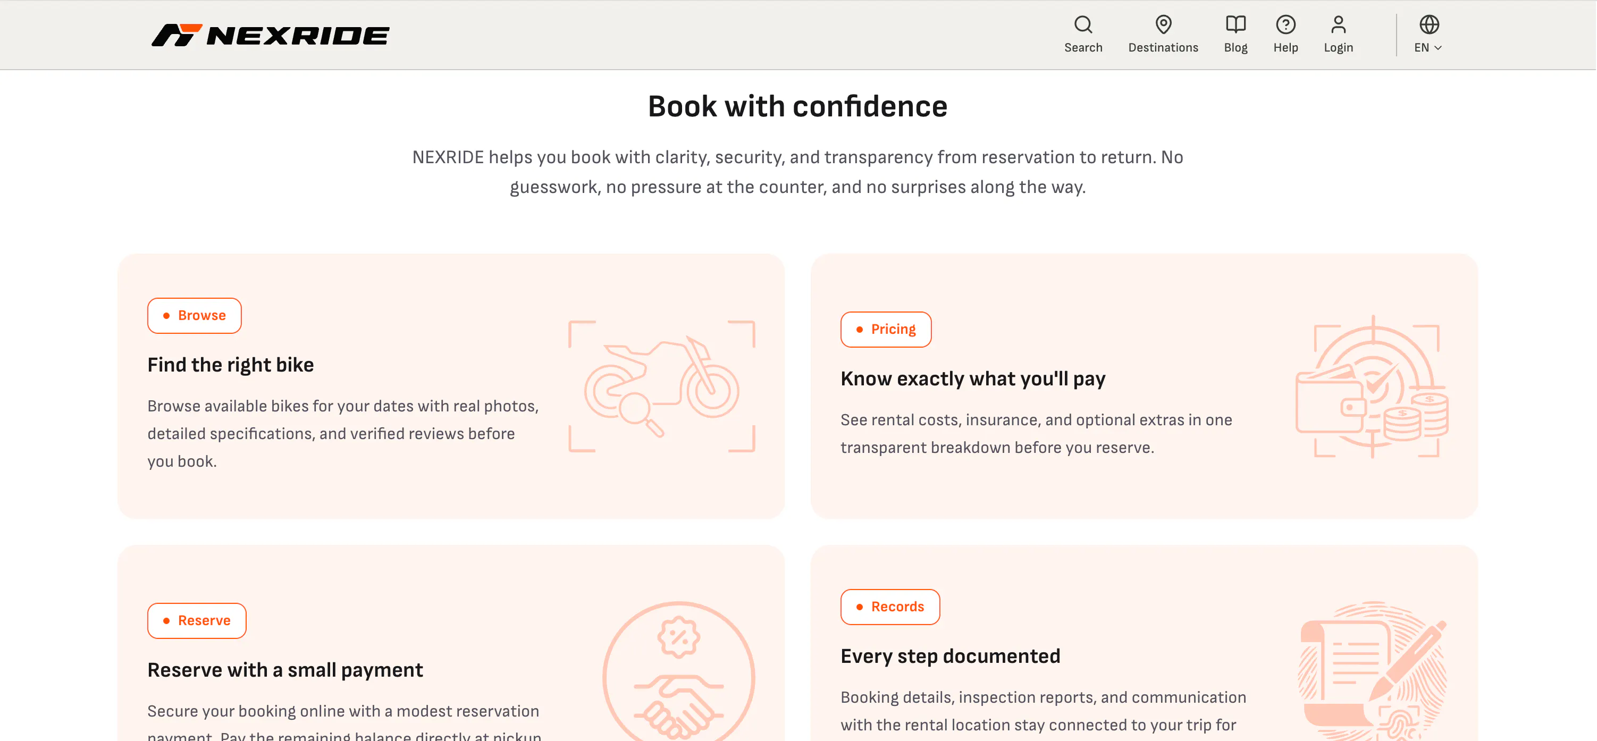Click the 'Browse available bikes' description
The height and width of the screenshot is (741, 1597).
(x=343, y=433)
